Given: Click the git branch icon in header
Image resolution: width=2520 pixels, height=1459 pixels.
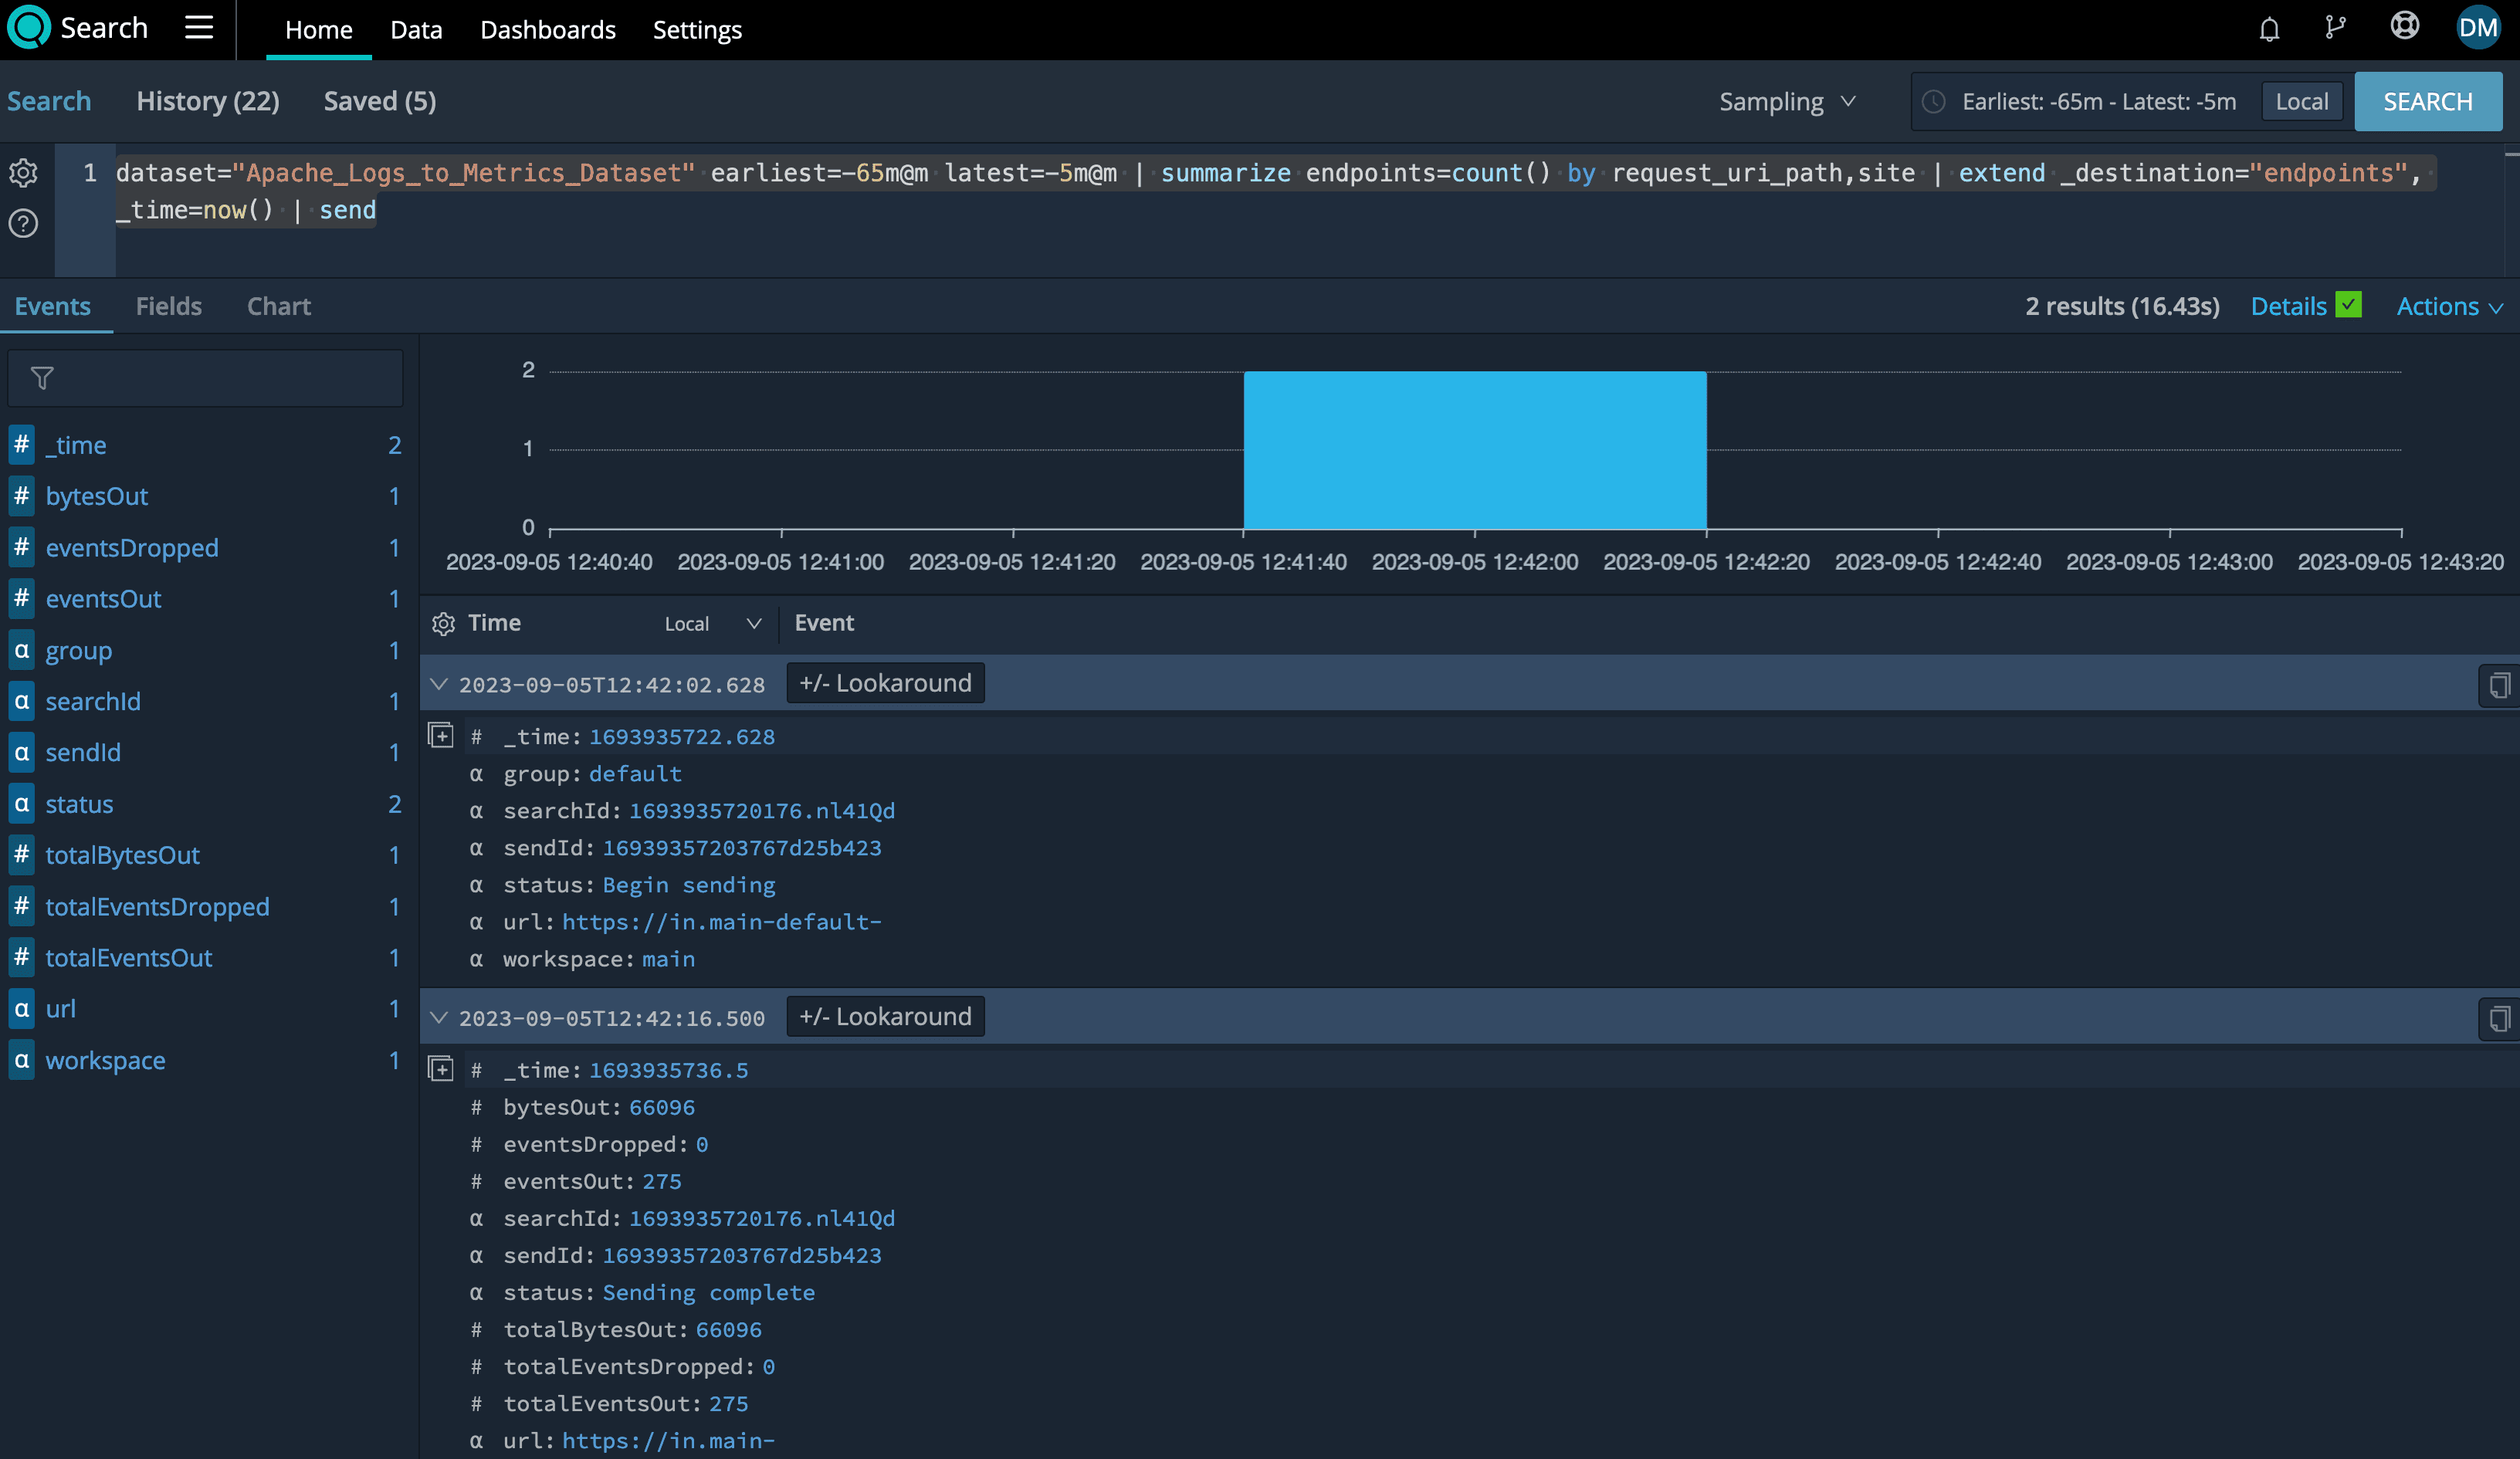Looking at the screenshot, I should (2336, 28).
